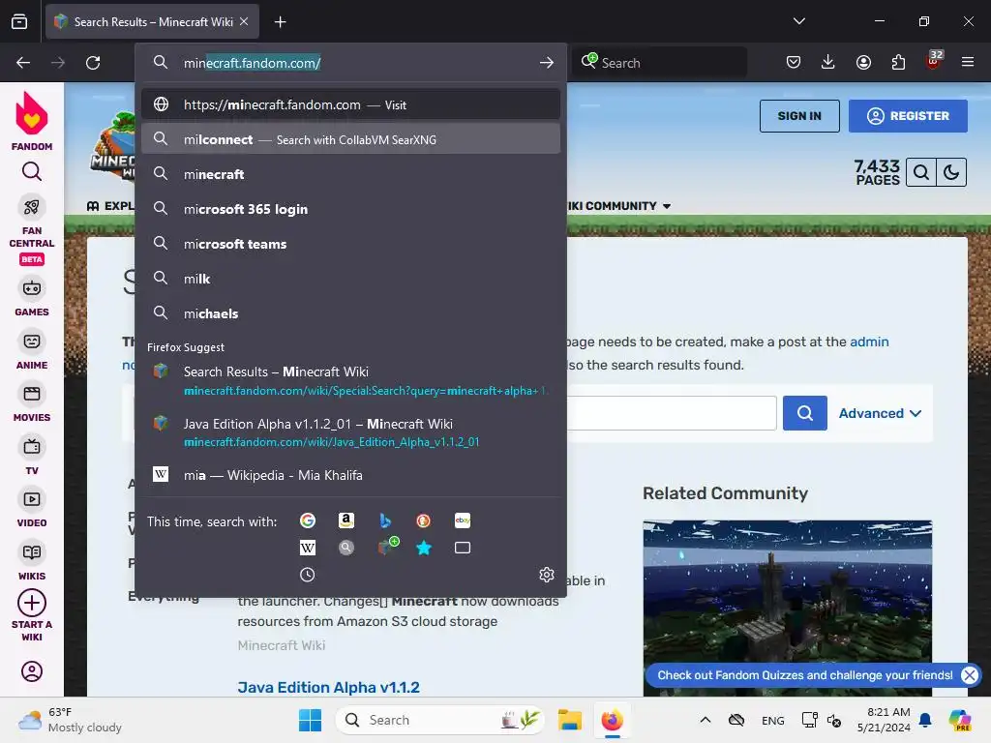Open the Firefox account icon
The width and height of the screenshot is (991, 743).
pos(863,62)
